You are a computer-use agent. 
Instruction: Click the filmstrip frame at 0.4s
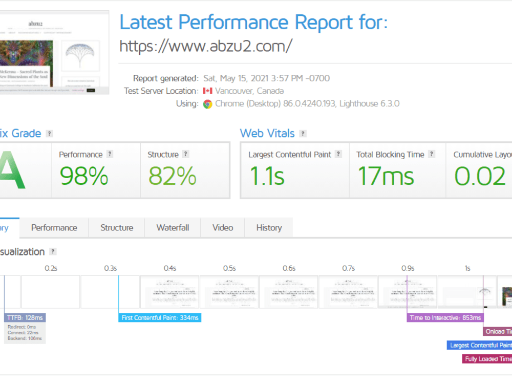tap(170, 292)
